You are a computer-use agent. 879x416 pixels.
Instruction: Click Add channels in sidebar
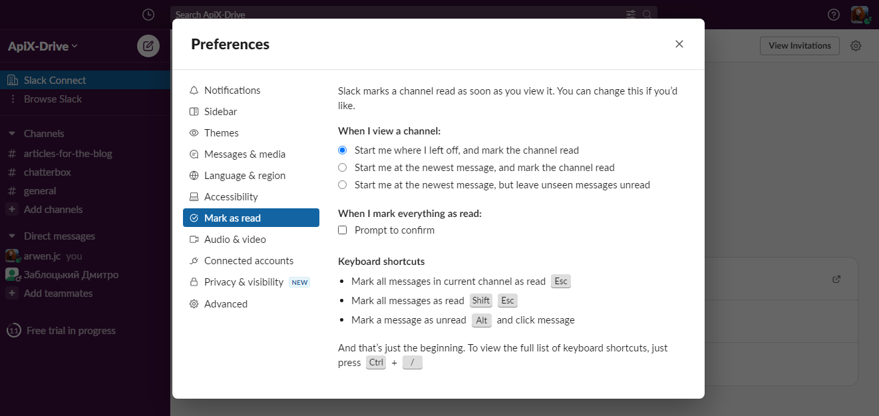[x=53, y=209]
